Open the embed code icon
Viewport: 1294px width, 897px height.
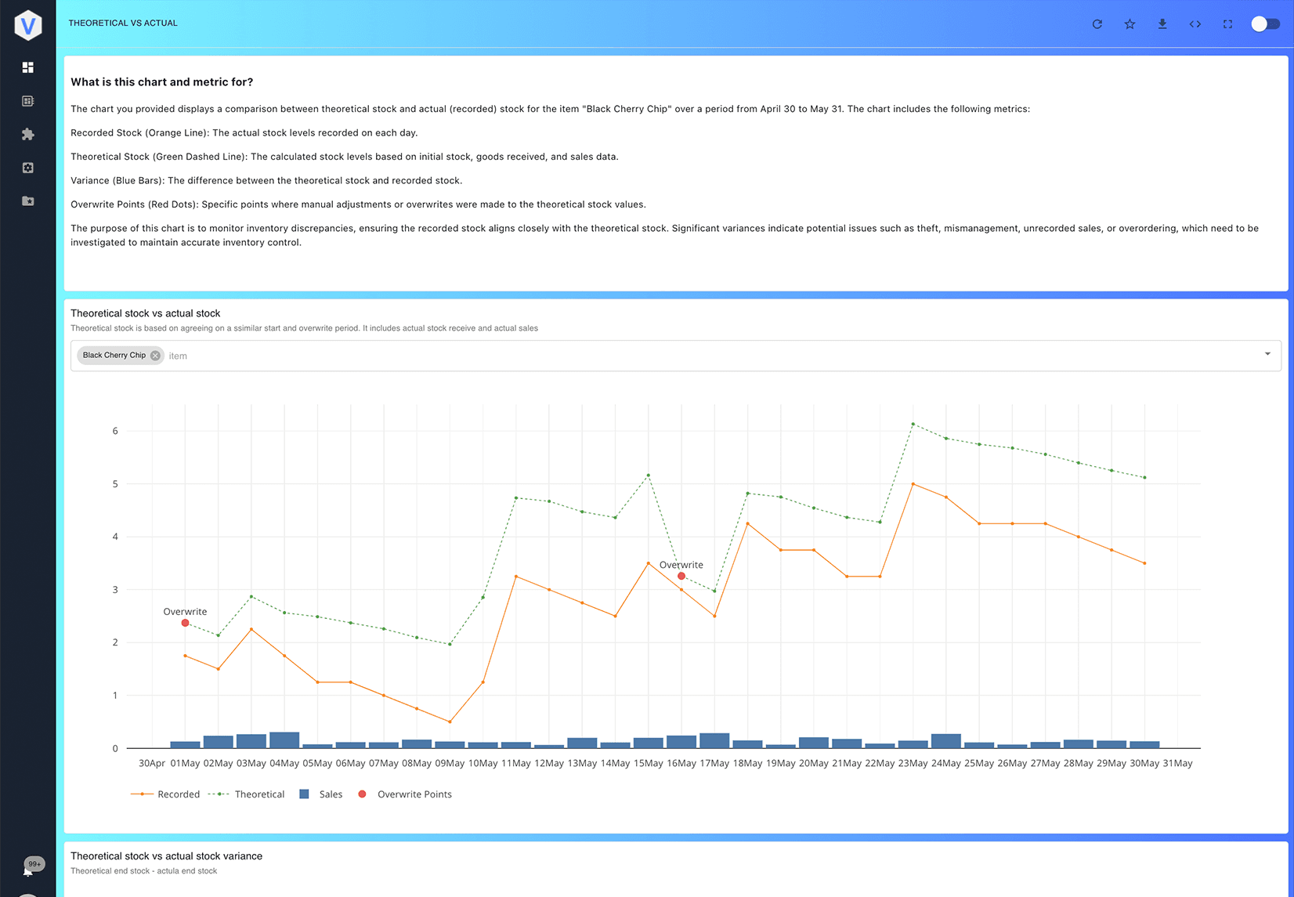click(x=1195, y=24)
